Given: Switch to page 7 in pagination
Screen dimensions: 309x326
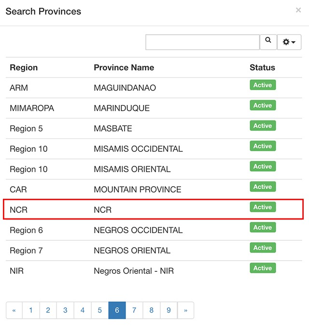Looking at the screenshot, I should (134, 310).
